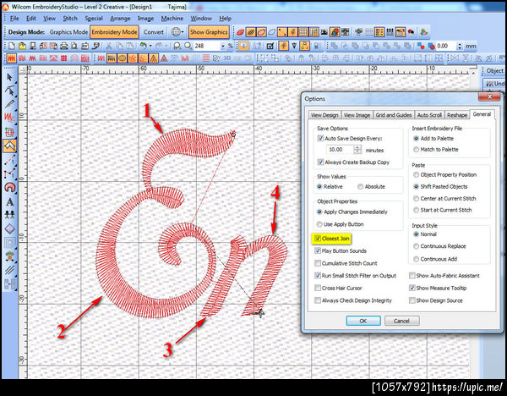This screenshot has width=507, height=396.
Task: Select Center at Current Stitch paste option
Action: coord(416,199)
